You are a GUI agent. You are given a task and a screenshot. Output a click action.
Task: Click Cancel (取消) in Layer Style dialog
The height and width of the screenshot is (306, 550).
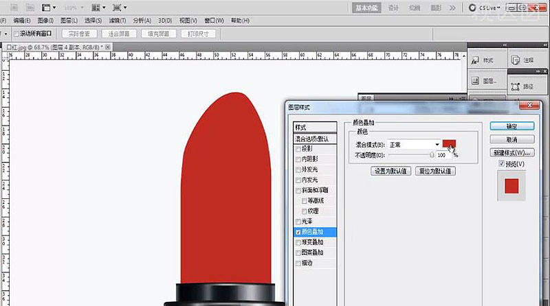pyautogui.click(x=512, y=139)
